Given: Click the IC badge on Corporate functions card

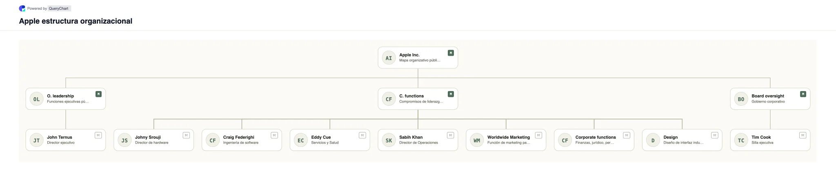Looking at the screenshot, I should pos(627,135).
